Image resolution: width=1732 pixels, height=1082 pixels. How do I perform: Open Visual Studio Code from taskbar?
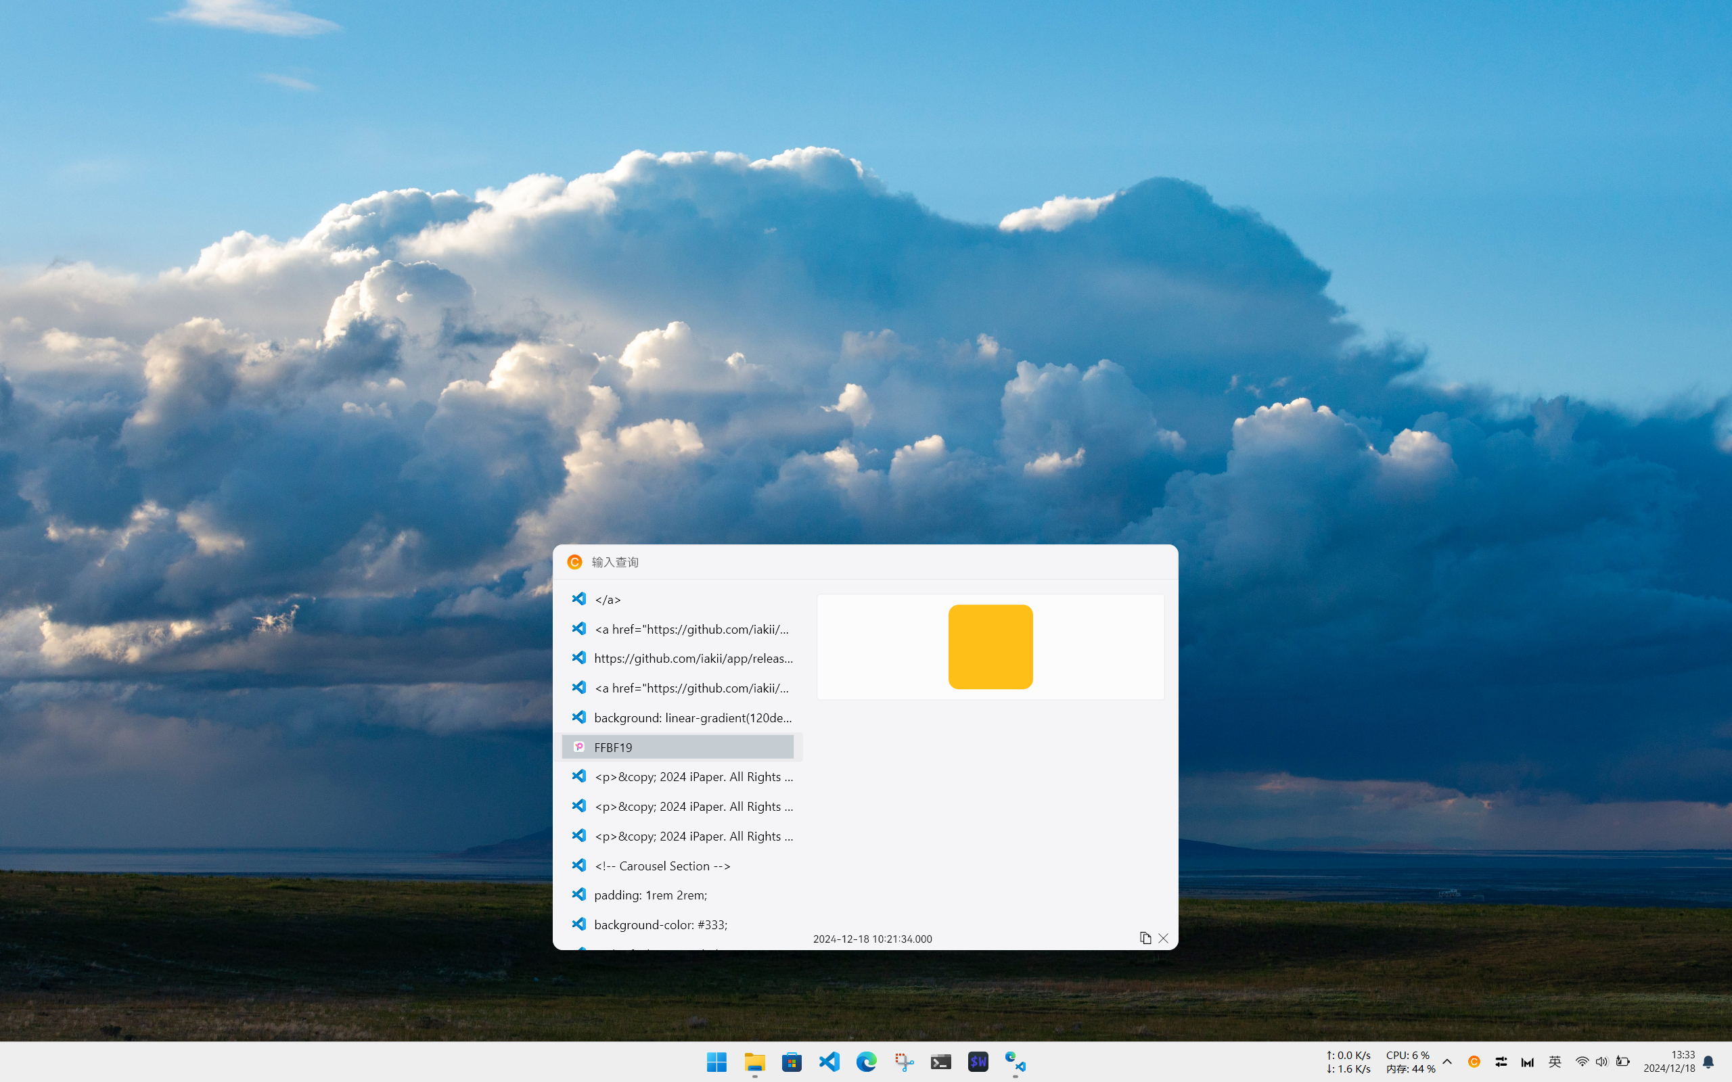coord(829,1061)
